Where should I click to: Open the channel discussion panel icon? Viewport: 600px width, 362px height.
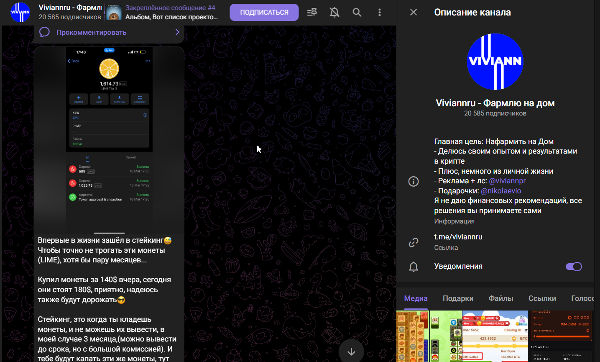pos(312,13)
